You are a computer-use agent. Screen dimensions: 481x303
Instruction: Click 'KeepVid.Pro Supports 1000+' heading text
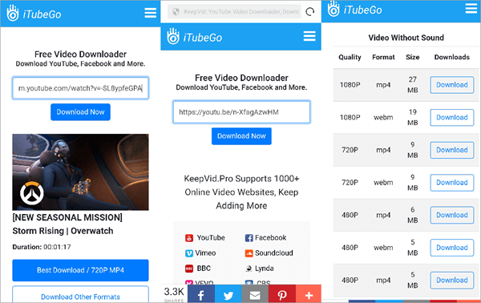pos(241,179)
